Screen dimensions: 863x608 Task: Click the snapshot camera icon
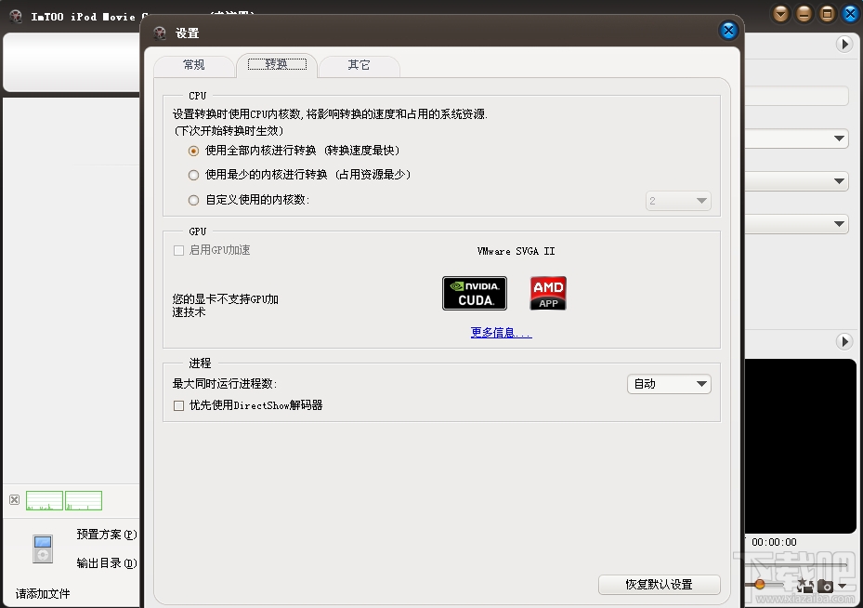(826, 586)
